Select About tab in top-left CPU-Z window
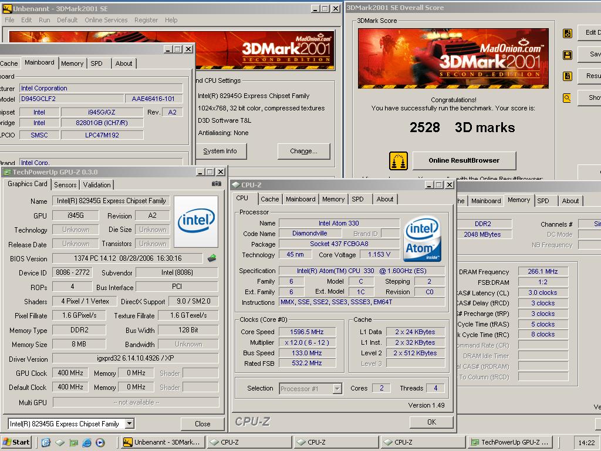This screenshot has width=601, height=451. [x=124, y=63]
